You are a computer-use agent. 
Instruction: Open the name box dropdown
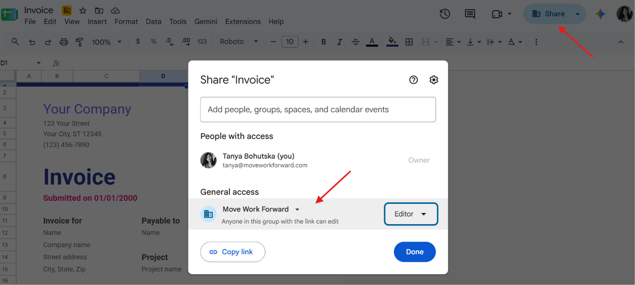click(39, 63)
